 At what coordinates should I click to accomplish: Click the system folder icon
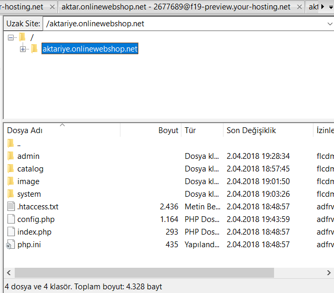pos(11,194)
